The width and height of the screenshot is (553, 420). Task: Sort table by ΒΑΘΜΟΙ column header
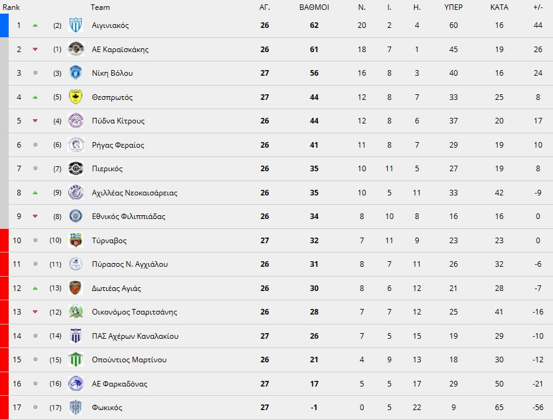tap(314, 7)
